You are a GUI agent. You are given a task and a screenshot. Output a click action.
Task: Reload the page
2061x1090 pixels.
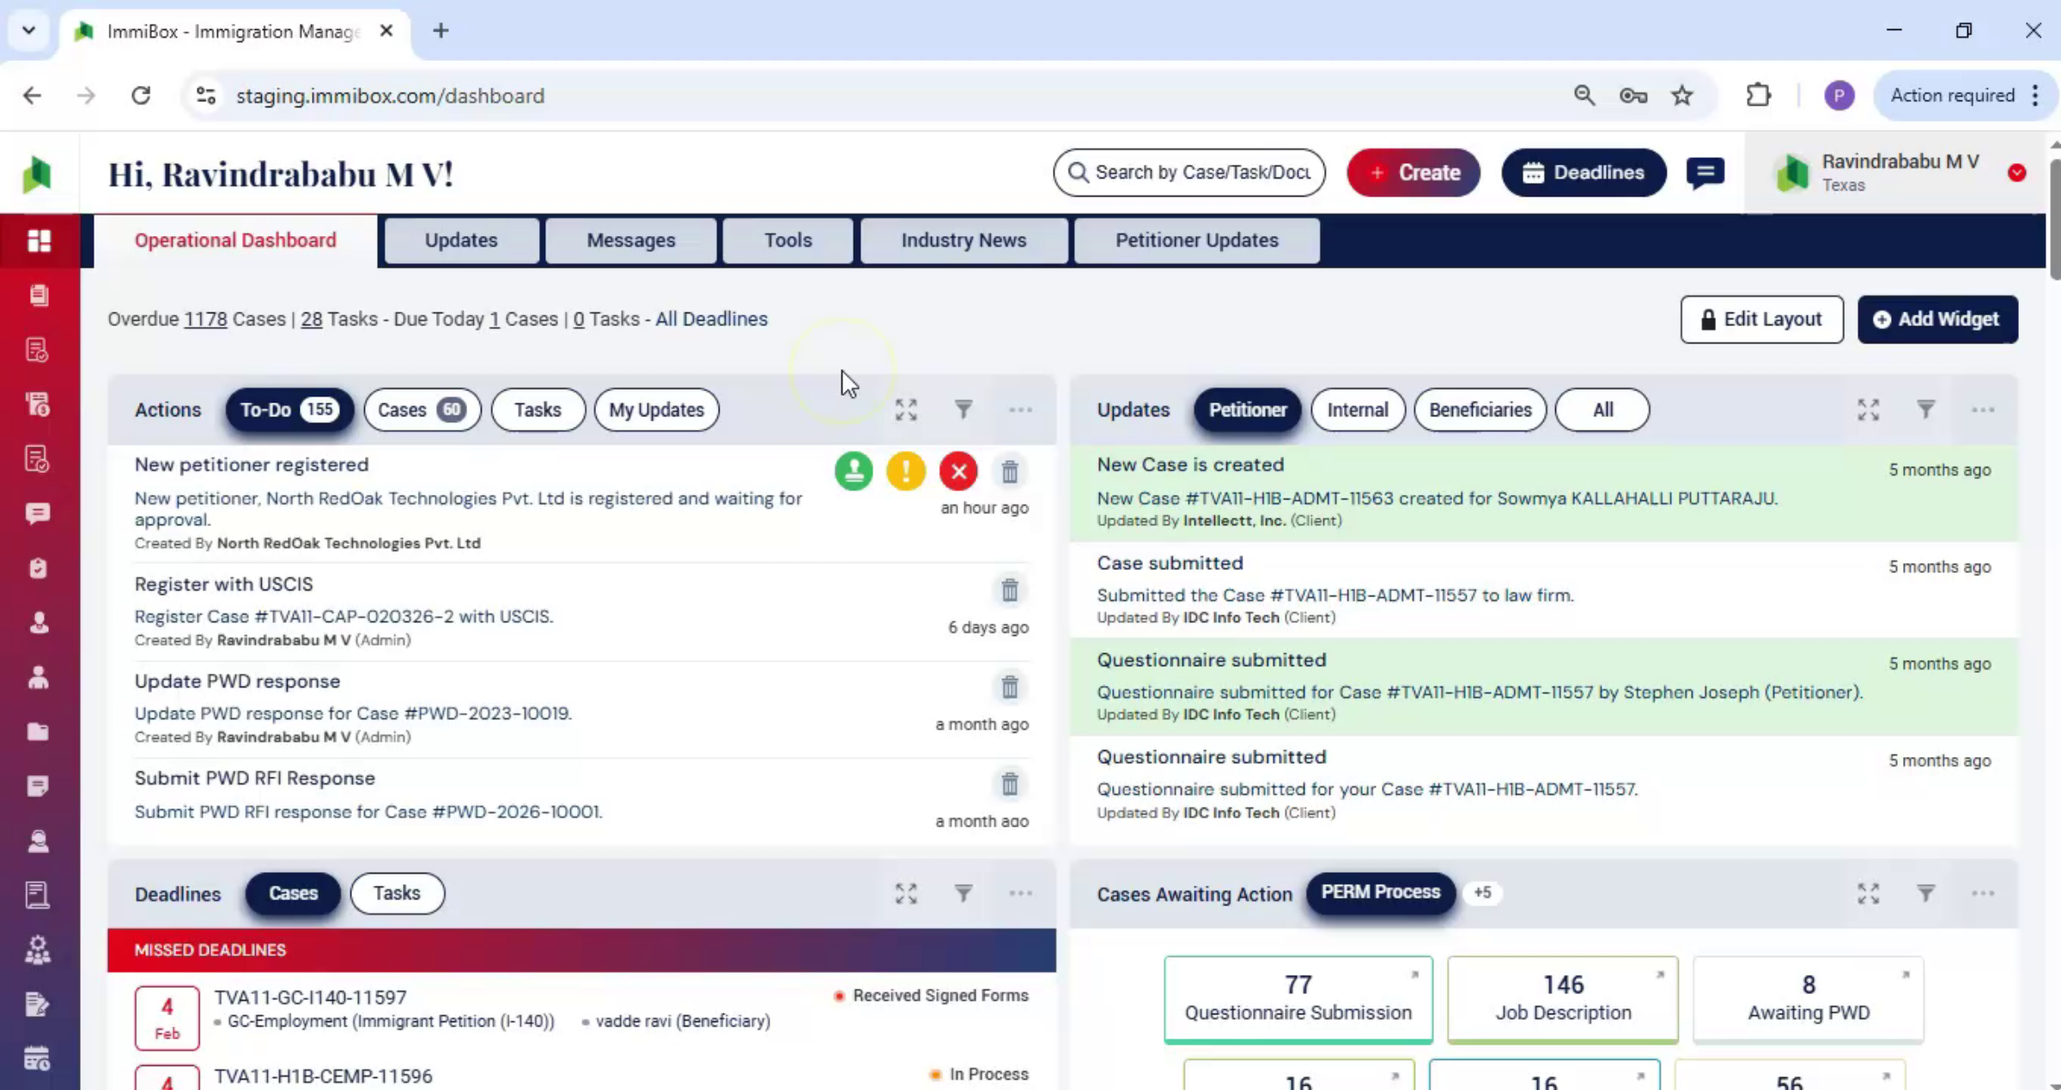[x=141, y=95]
